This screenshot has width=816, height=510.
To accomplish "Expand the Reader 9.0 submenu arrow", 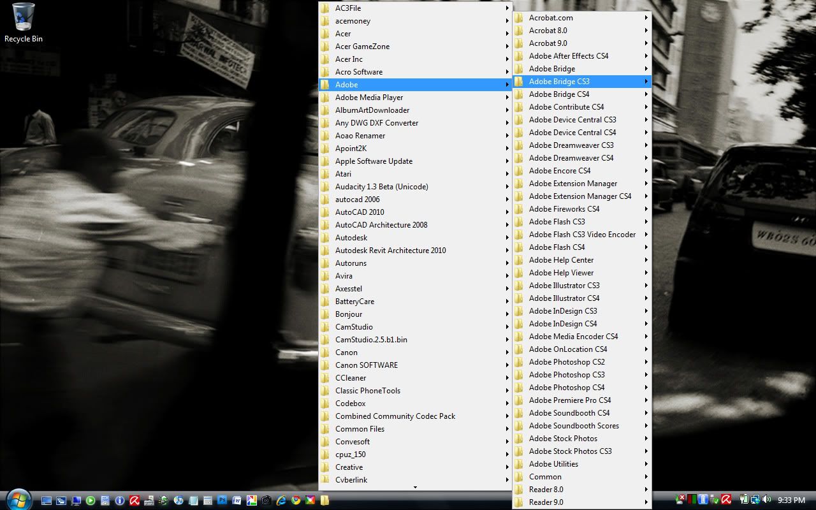I will coord(646,502).
